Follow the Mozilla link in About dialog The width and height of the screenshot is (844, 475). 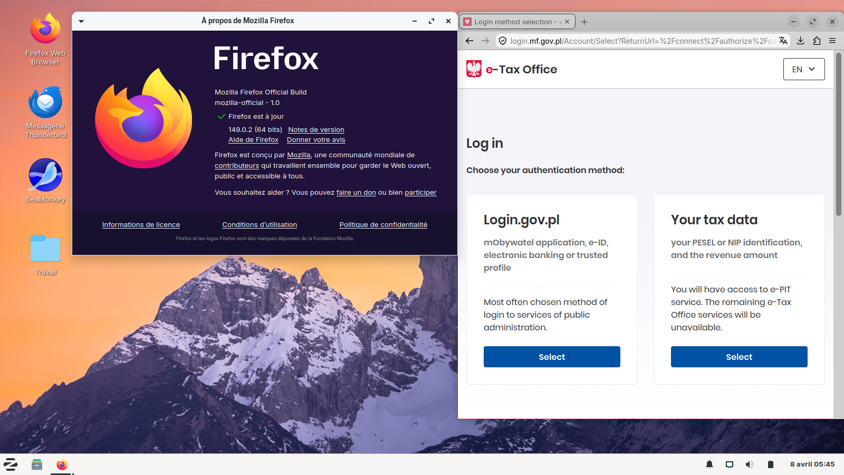click(x=299, y=155)
